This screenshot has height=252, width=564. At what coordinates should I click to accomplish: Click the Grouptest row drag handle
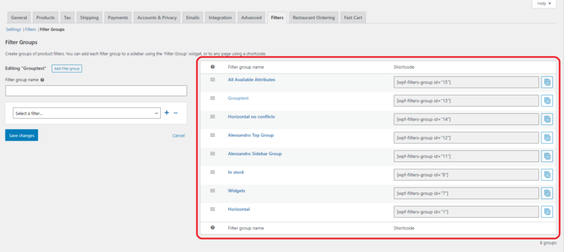point(213,98)
